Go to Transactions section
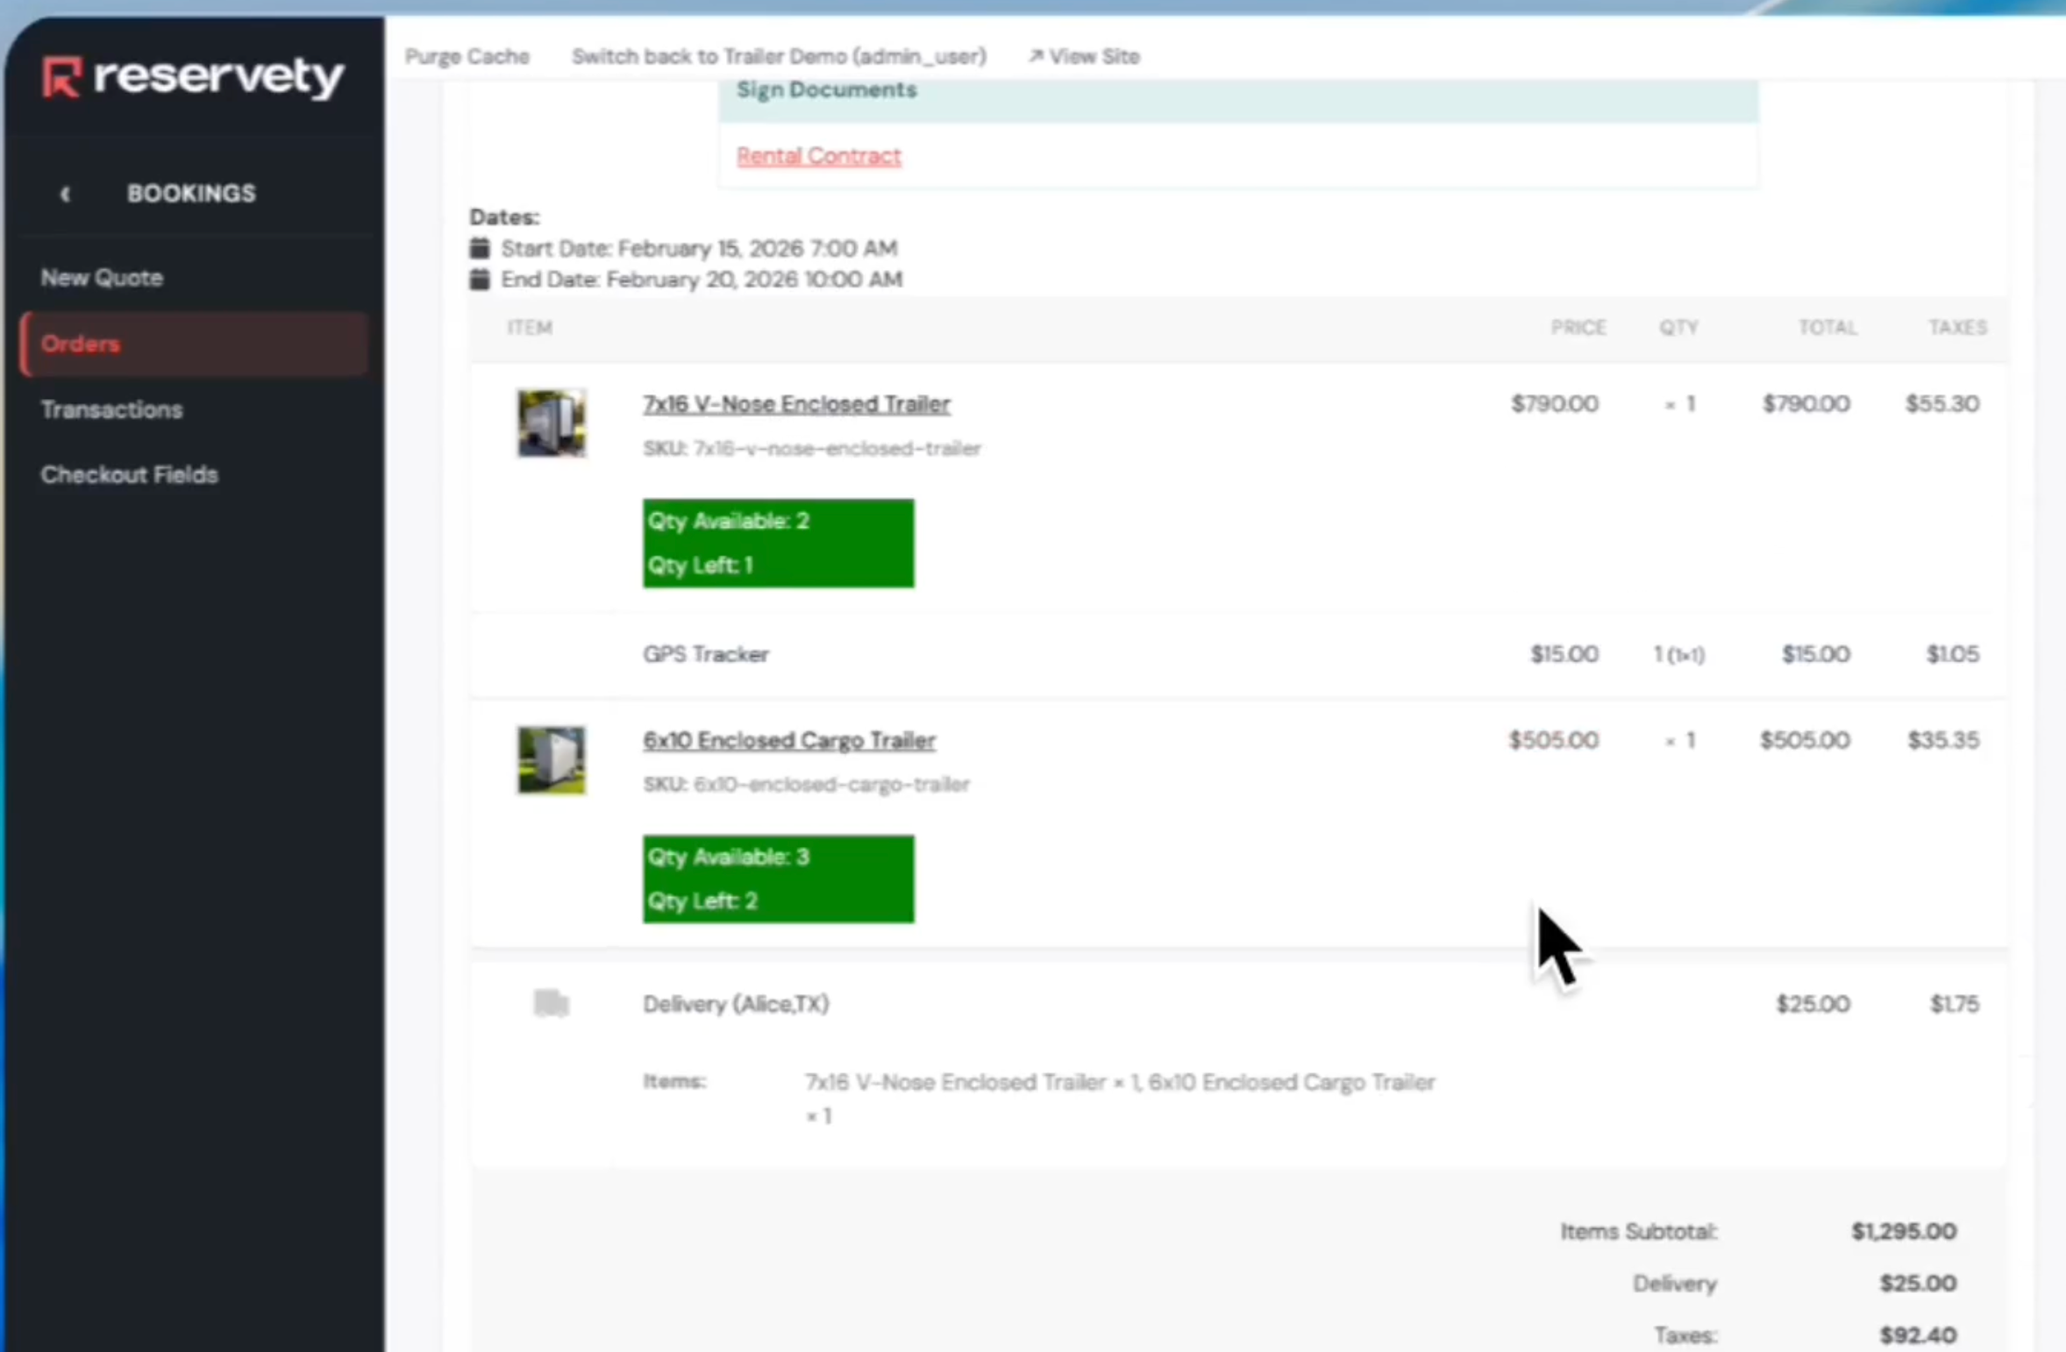This screenshot has height=1352, width=2066. pyautogui.click(x=111, y=409)
